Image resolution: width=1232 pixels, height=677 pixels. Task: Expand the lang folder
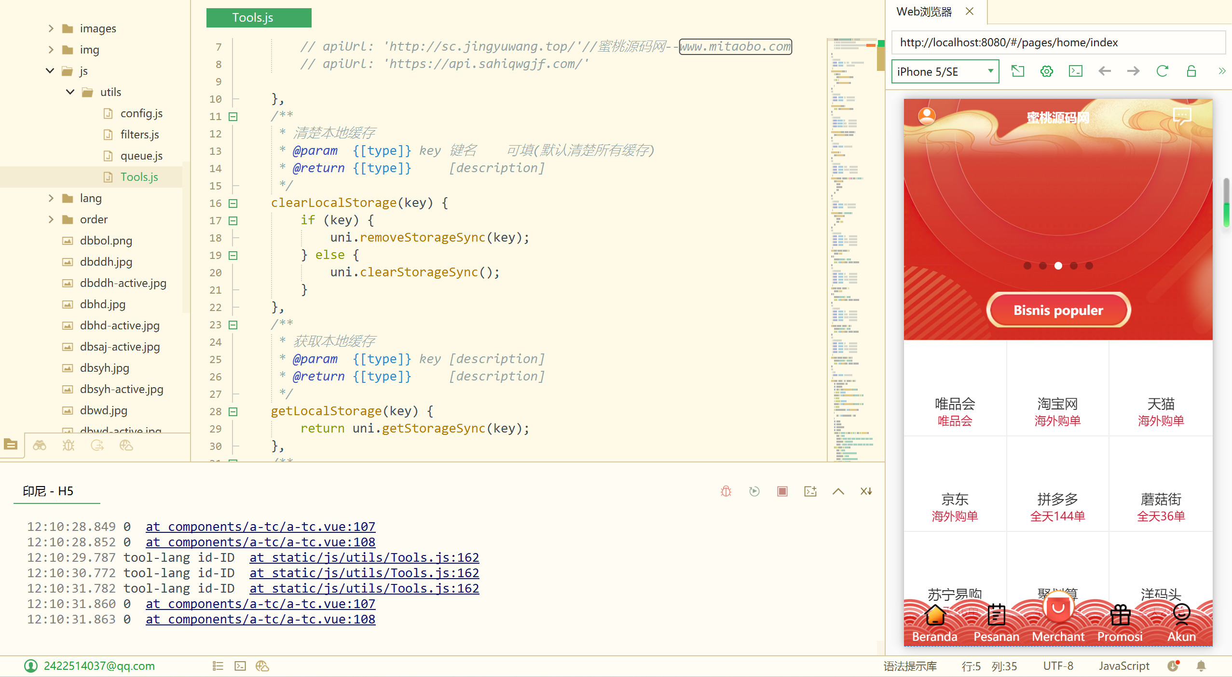click(51, 198)
